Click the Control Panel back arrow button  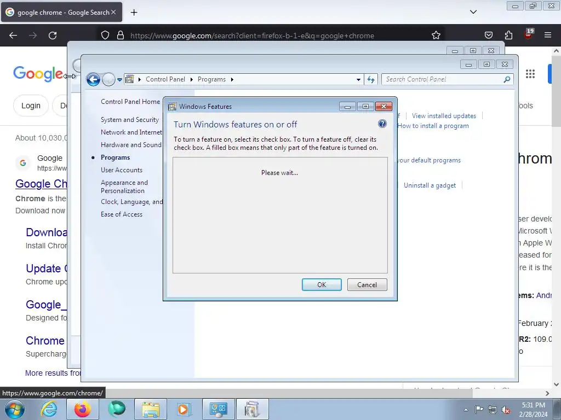tap(93, 79)
